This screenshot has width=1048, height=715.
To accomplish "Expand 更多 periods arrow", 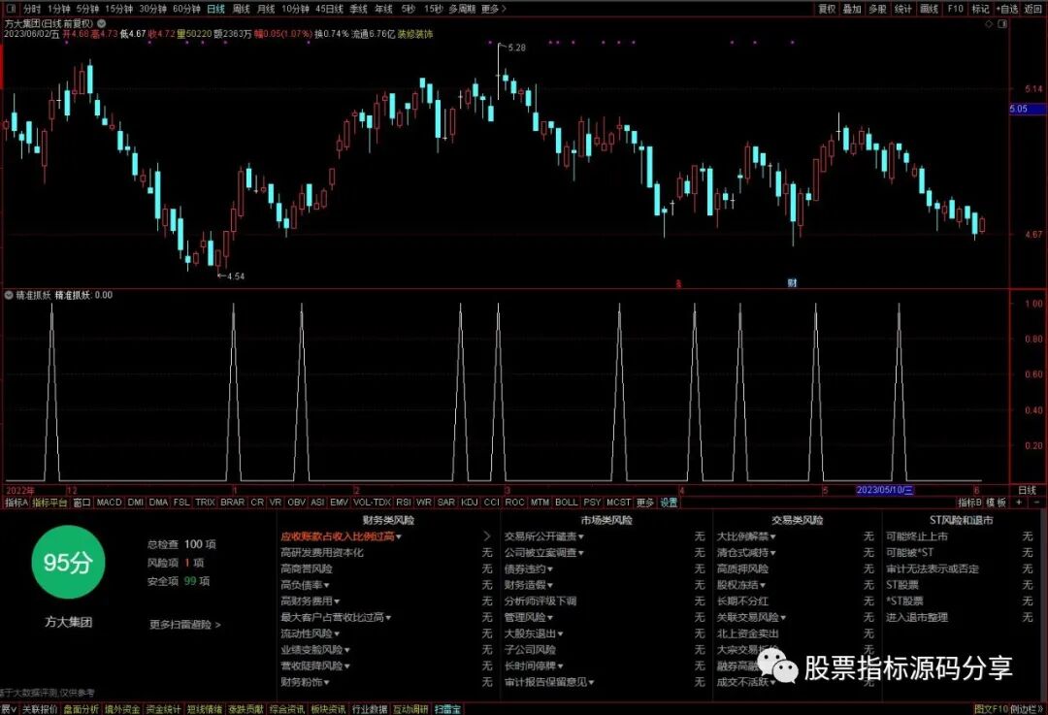I will point(494,9).
